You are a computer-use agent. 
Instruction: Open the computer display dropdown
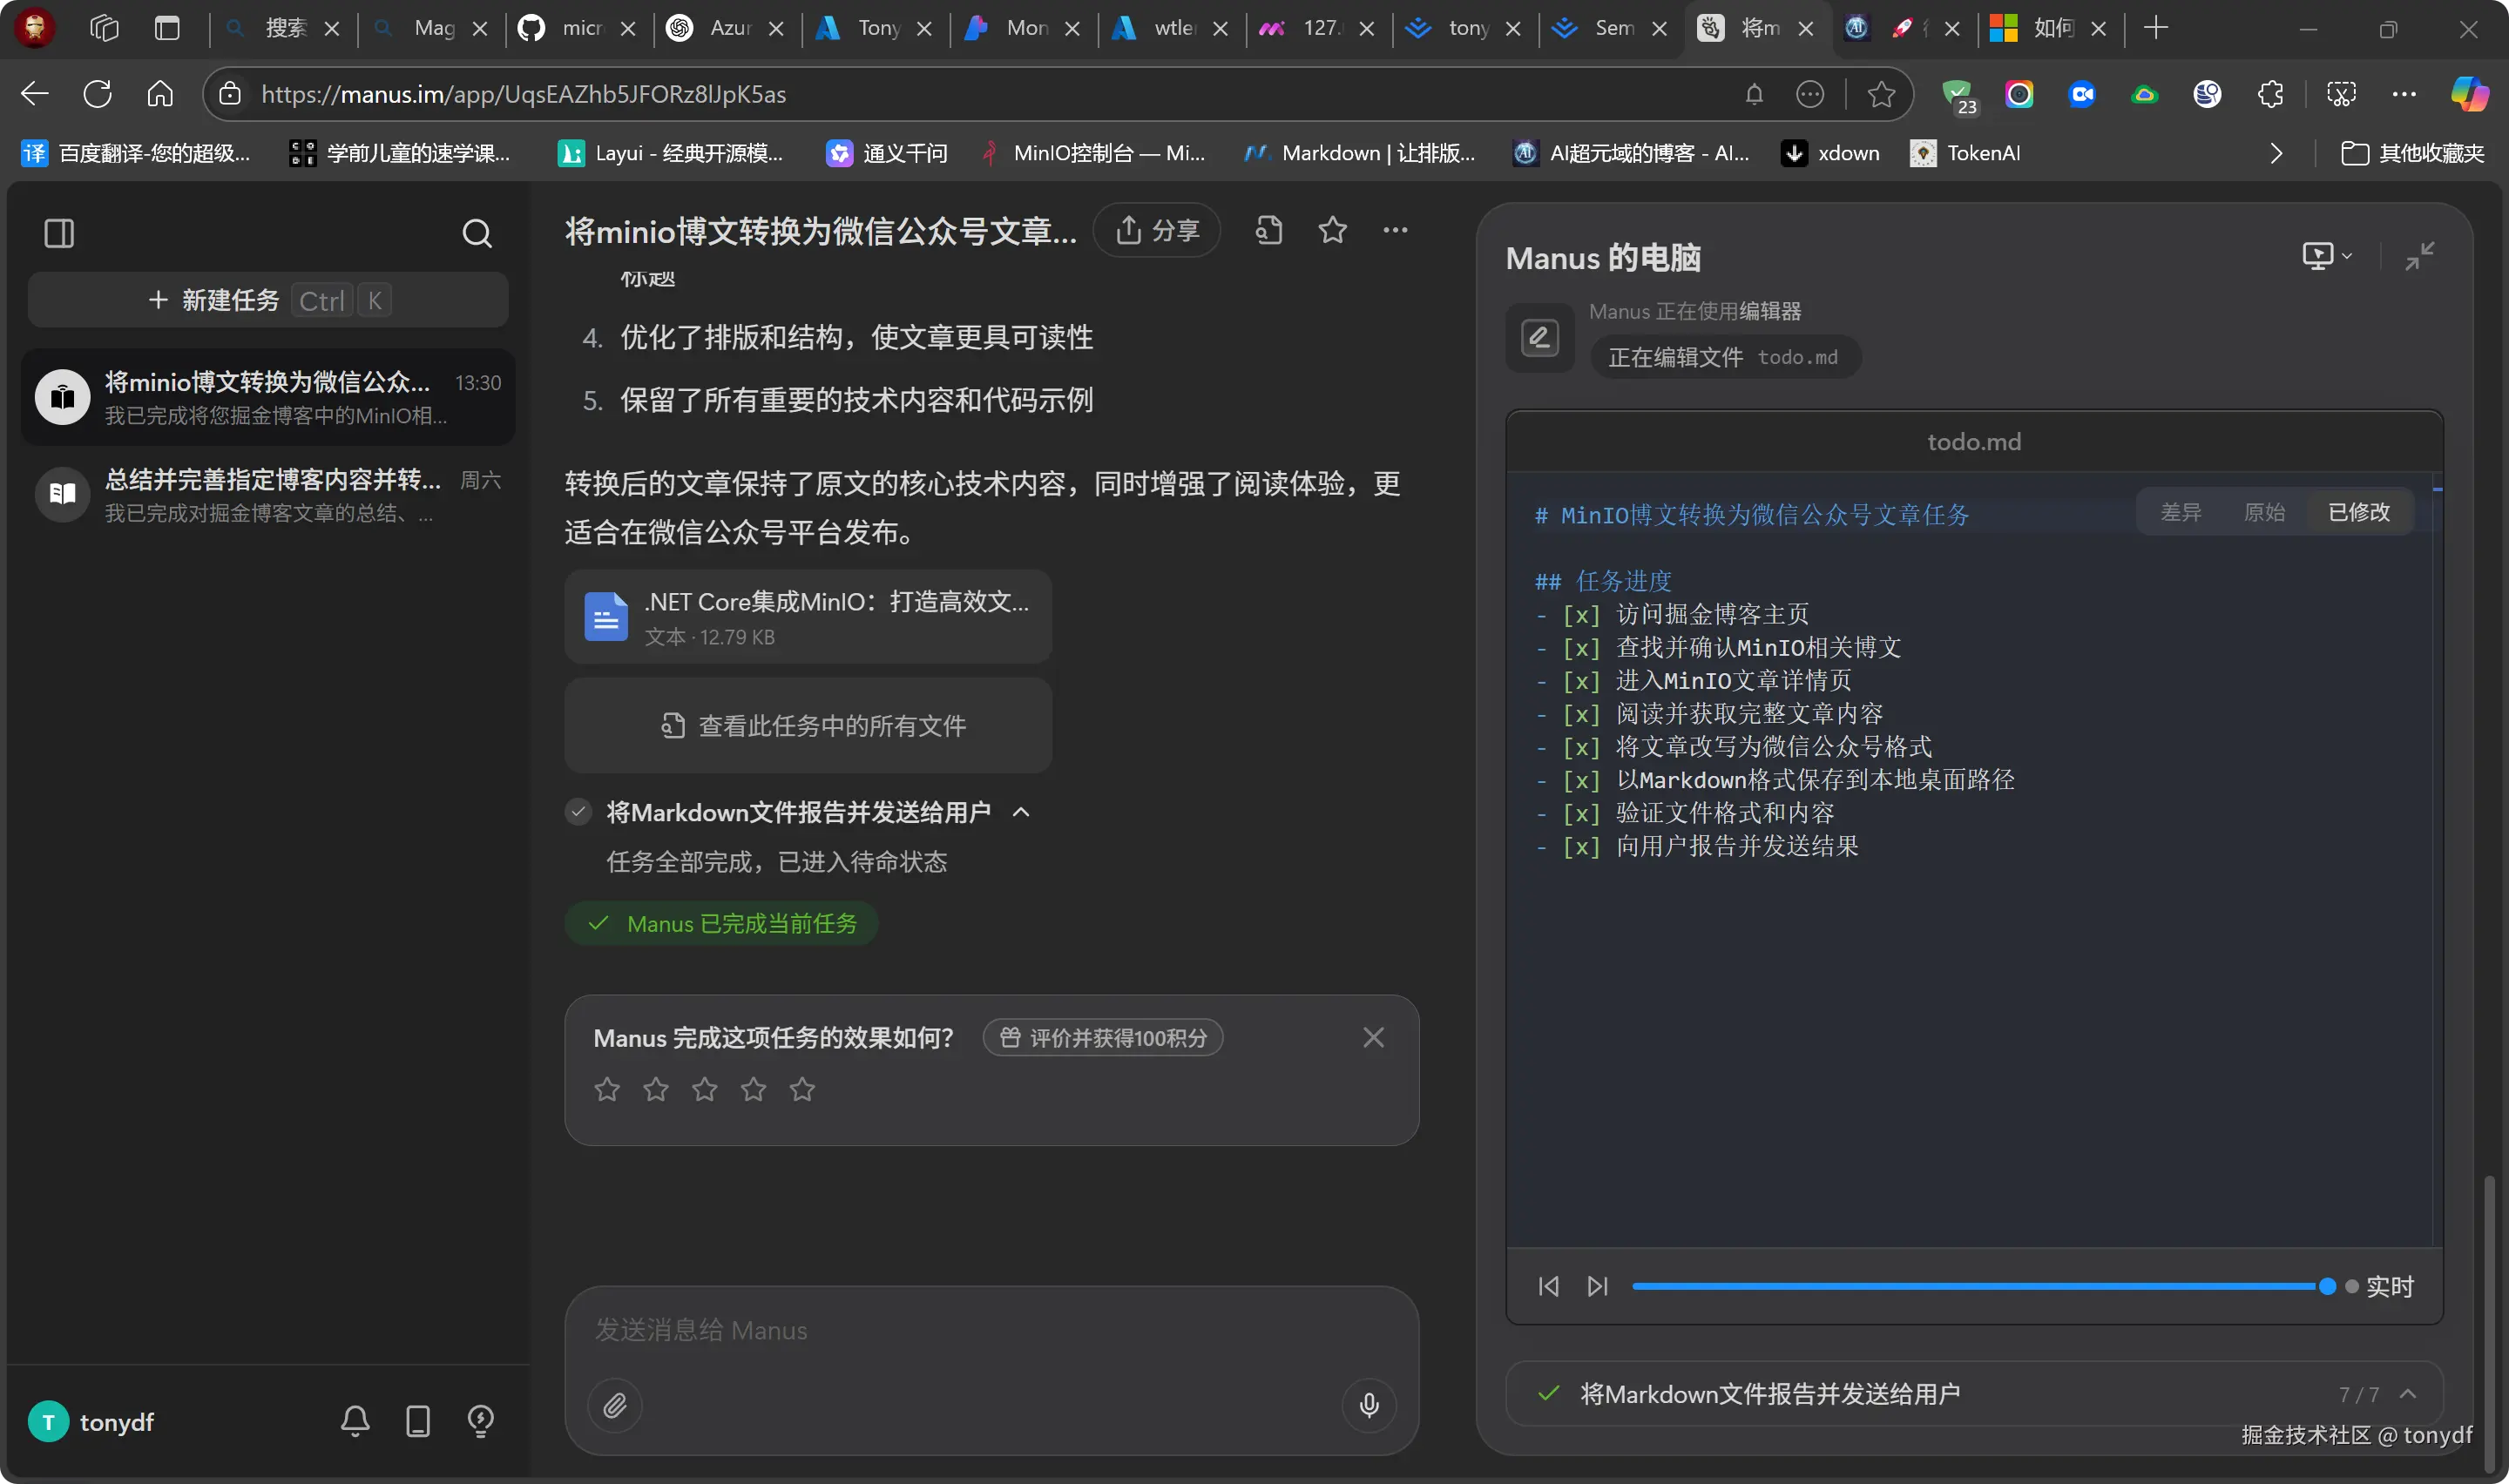pyautogui.click(x=2326, y=256)
